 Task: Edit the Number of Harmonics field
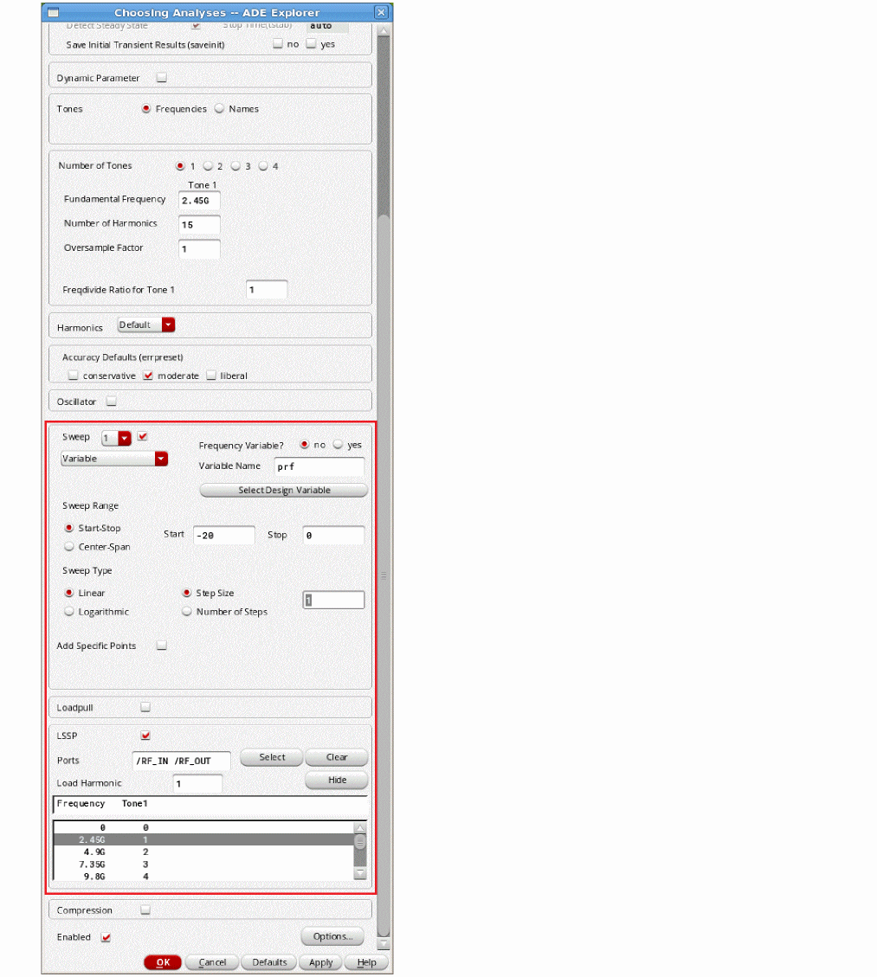[x=199, y=225]
